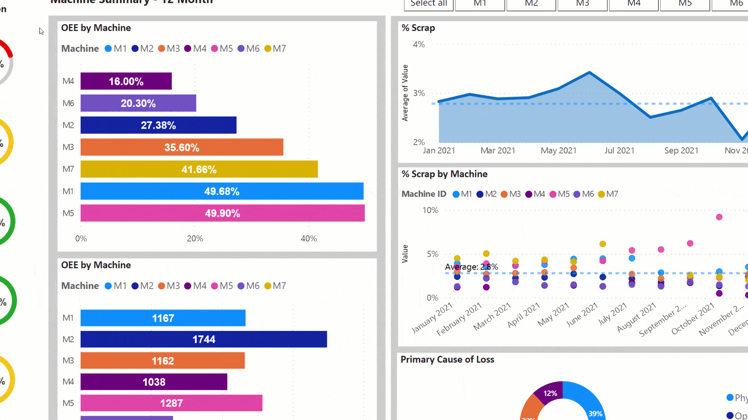This screenshot has width=748, height=420.
Task: Click M2 legend dot in % Scrap by Machine
Action: pos(480,194)
